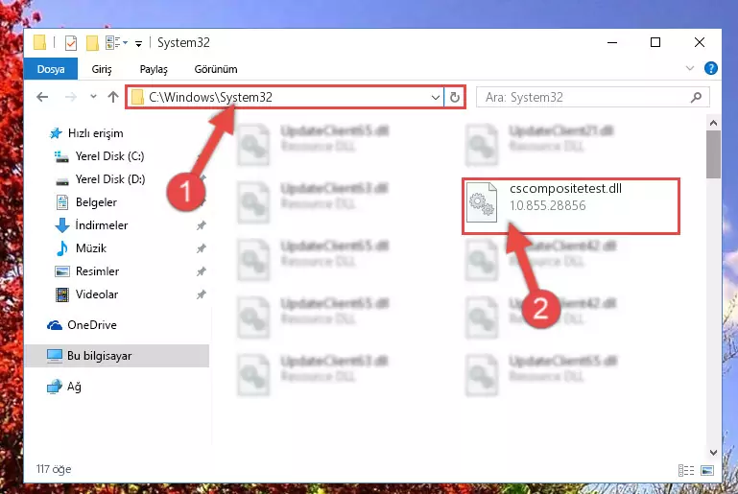Click the pin icon next to Resimler

(202, 271)
